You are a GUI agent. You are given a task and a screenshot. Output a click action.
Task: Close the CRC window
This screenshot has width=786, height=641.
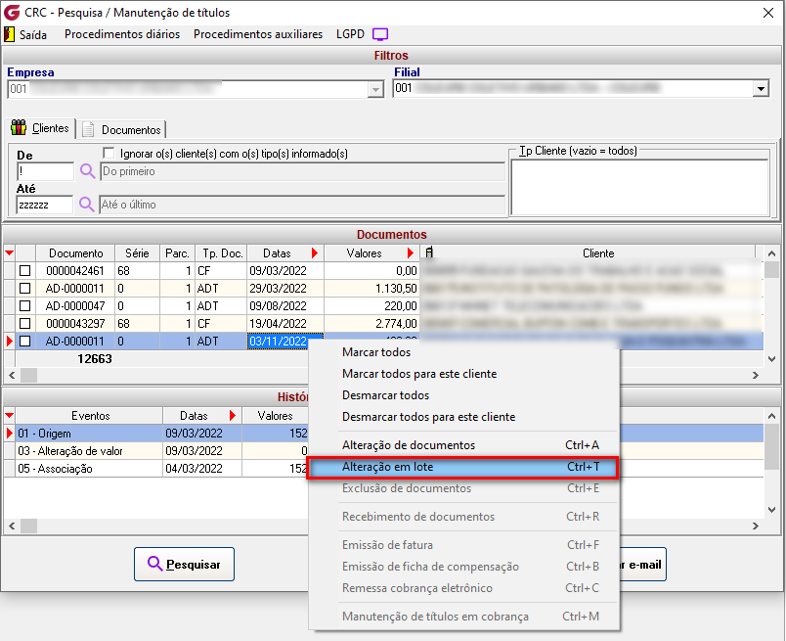tap(768, 13)
